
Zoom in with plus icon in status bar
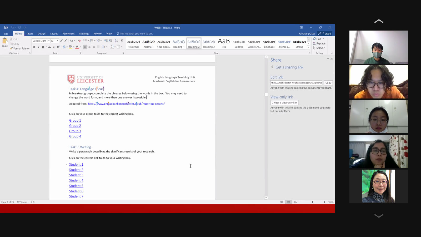[324, 202]
